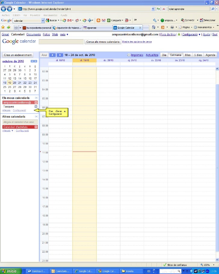Click the Avui today button
This screenshot has height=274, width=219.
44,55
